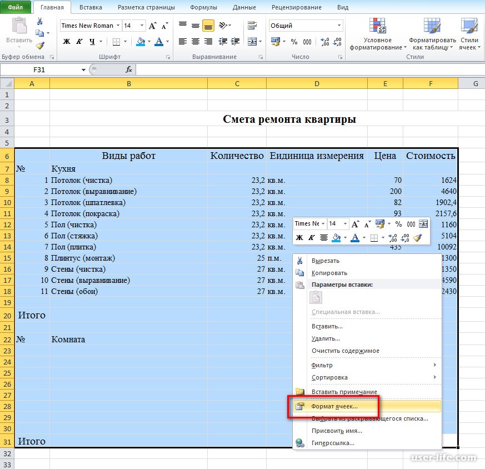Align text left in ribbon
485x469 pixels.
[x=183, y=42]
